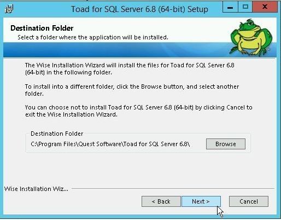Viewport: 281px width, 220px height.
Task: Click the 'Select a folder where' subtitle
Action: pos(93,37)
